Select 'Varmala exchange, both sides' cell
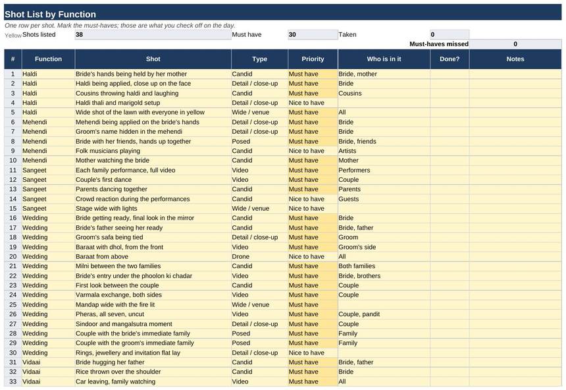 tap(153, 295)
